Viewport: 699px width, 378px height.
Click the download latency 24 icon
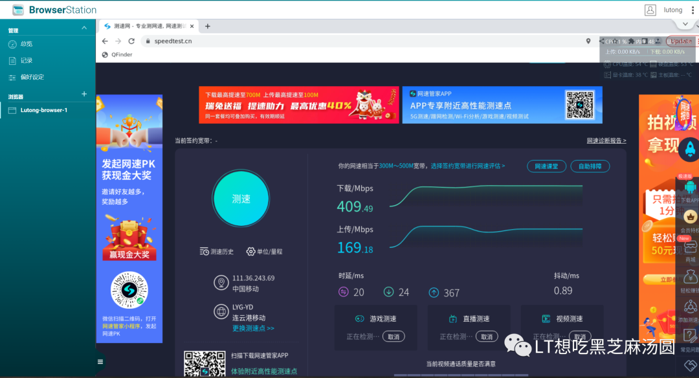tap(388, 292)
